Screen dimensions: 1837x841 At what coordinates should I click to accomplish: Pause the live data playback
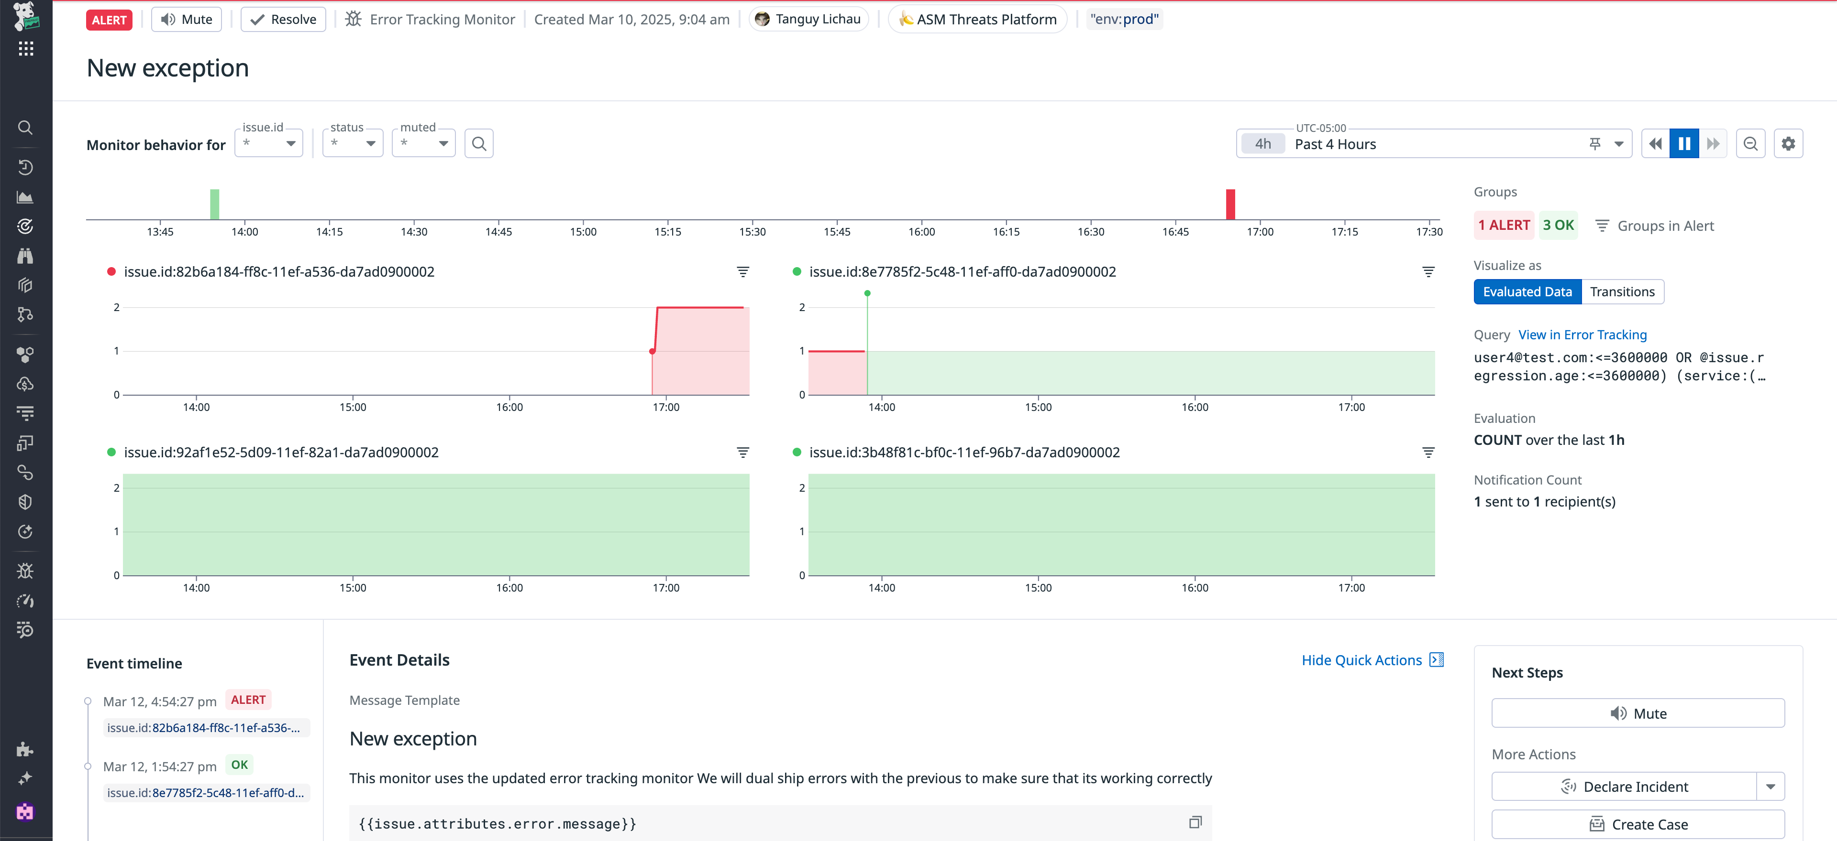(1684, 143)
